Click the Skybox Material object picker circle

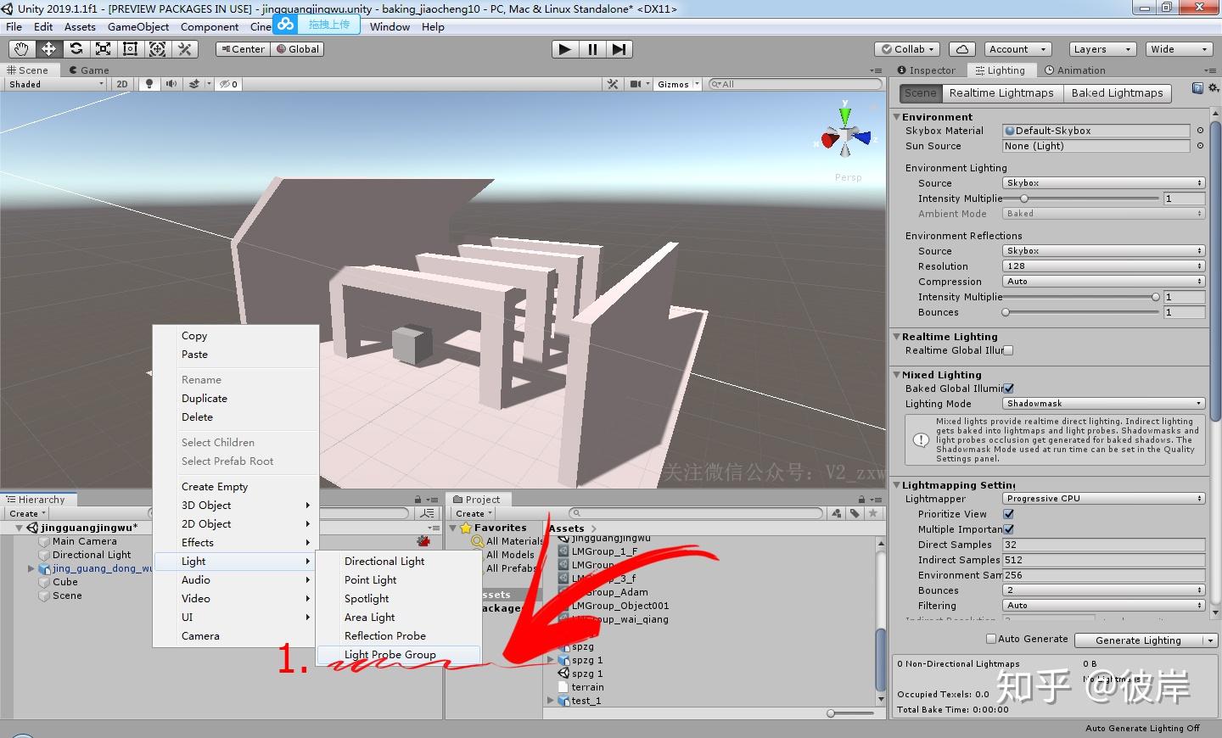pyautogui.click(x=1200, y=131)
